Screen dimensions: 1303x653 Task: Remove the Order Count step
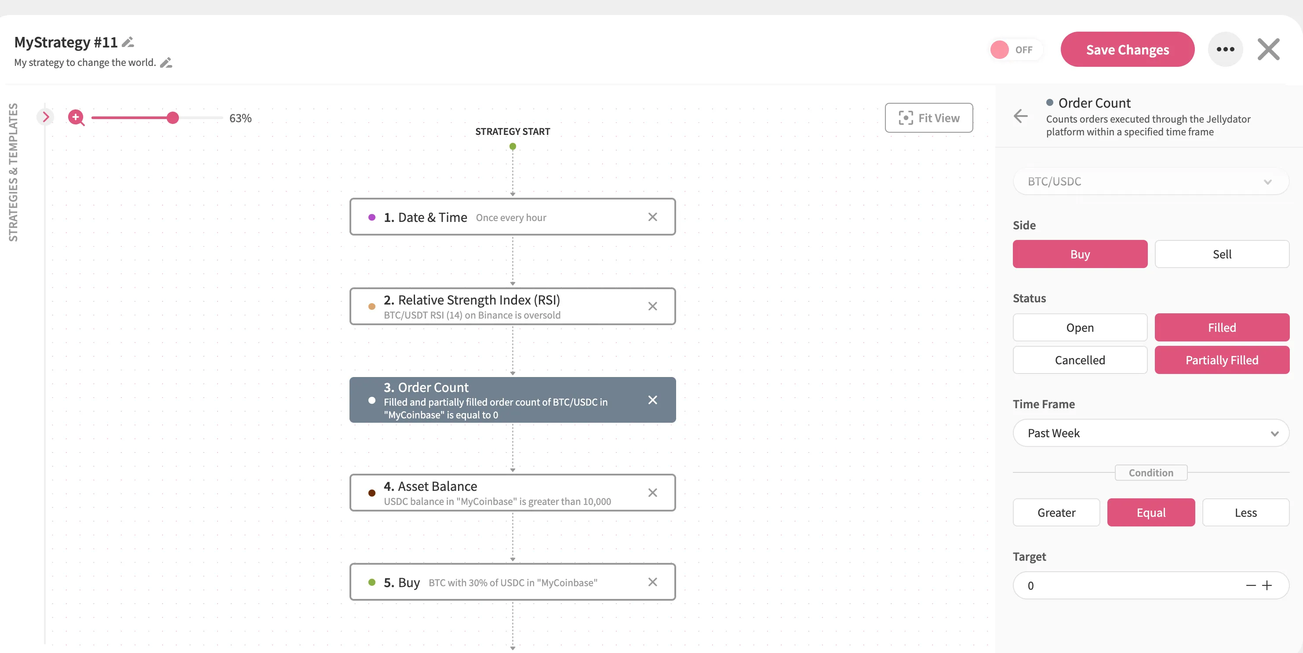coord(652,400)
